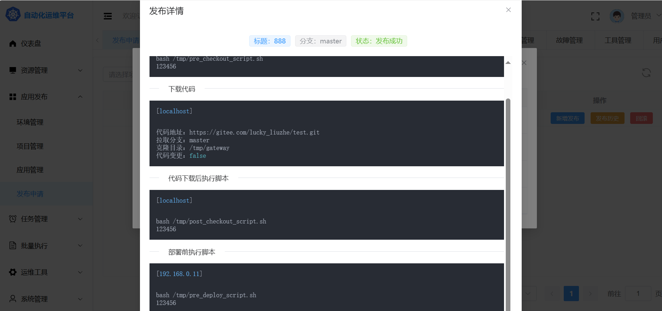Open 环境管理 in sidebar
This screenshot has height=311, width=662.
point(30,122)
